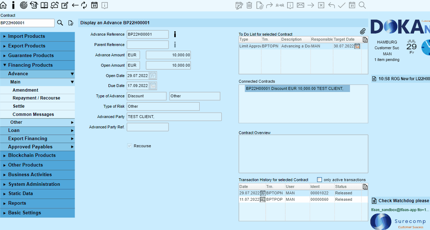Click the paperclip above the To Do List
Viewport: 430px width, 230px height.
point(362,32)
